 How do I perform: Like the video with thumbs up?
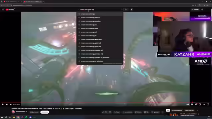point(105,112)
